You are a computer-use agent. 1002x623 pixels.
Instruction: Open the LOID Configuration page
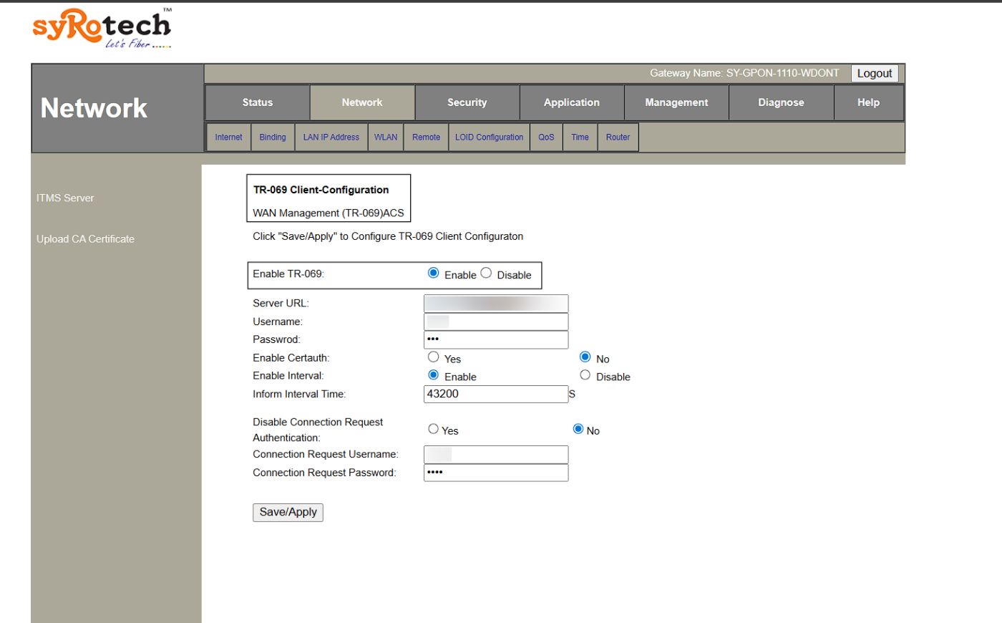(489, 137)
